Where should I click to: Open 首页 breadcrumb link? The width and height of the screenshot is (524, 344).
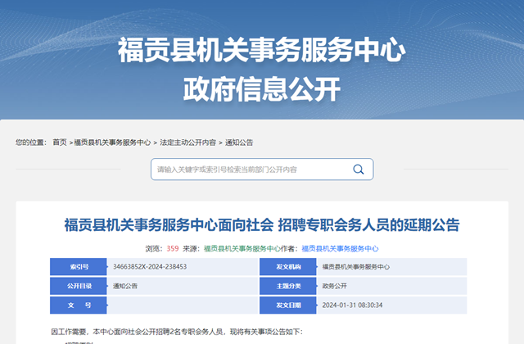60,143
